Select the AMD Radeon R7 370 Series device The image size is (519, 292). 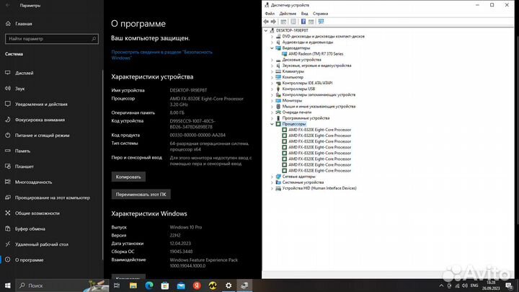[316, 54]
